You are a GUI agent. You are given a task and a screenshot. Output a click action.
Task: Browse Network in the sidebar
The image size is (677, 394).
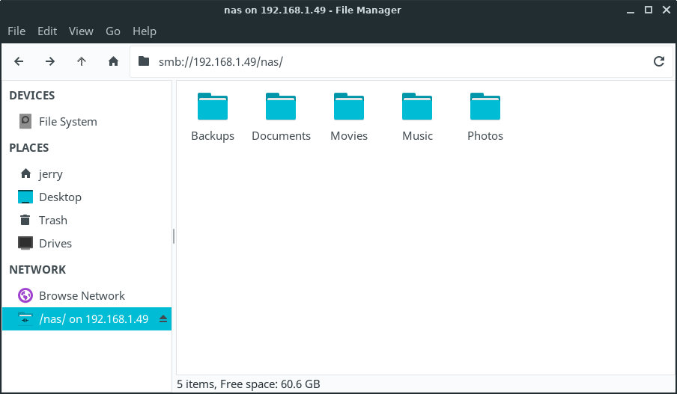click(82, 295)
